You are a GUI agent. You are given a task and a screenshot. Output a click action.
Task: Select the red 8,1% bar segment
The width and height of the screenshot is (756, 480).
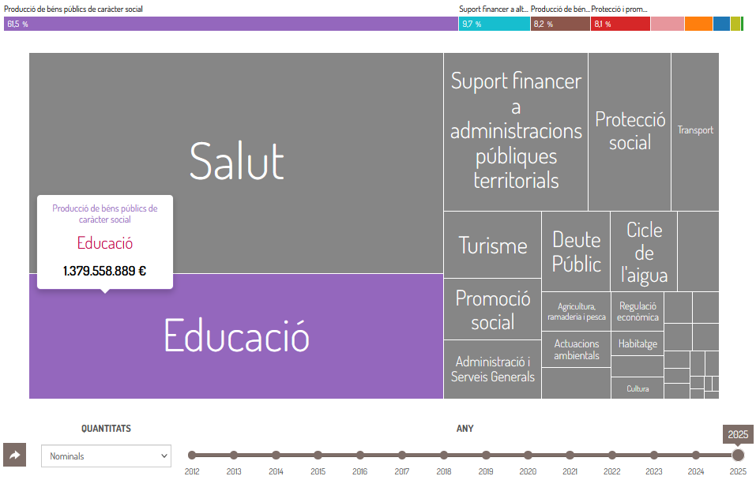point(620,24)
